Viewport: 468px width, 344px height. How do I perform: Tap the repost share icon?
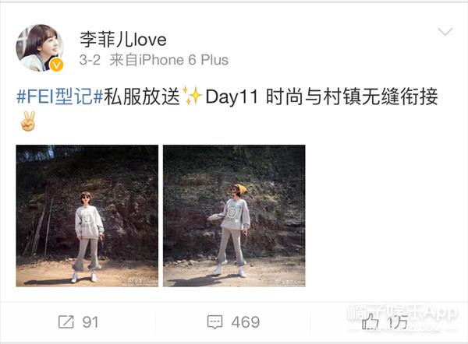pyautogui.click(x=66, y=322)
